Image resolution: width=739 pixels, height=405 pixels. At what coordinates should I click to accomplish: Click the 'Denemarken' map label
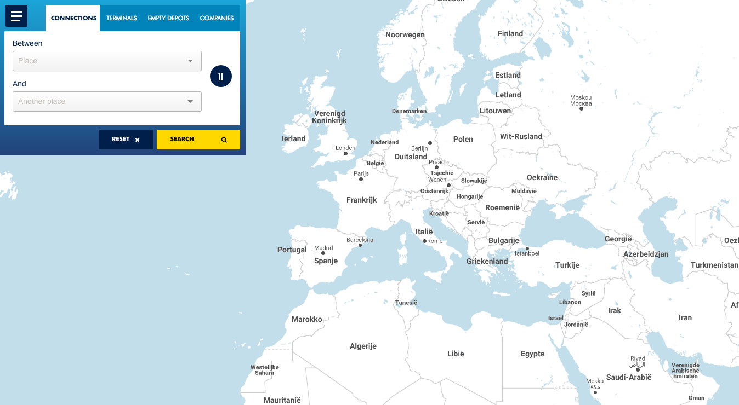409,111
